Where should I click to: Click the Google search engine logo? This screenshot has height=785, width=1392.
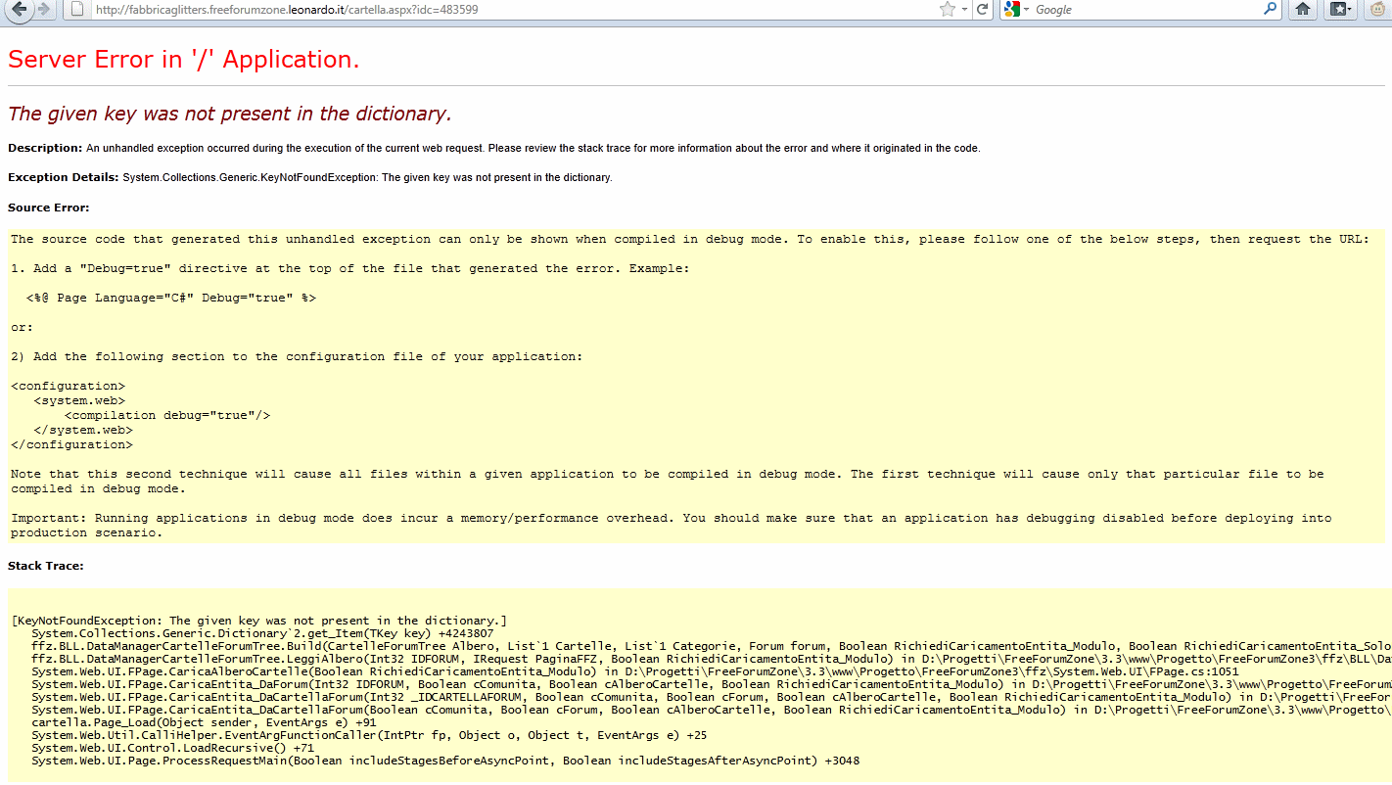tap(1011, 10)
